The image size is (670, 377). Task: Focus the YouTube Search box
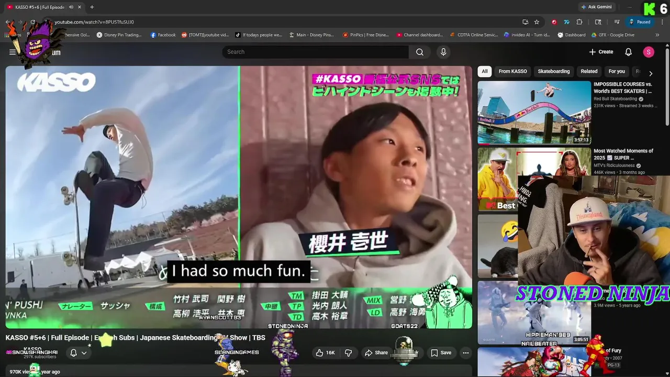[316, 52]
